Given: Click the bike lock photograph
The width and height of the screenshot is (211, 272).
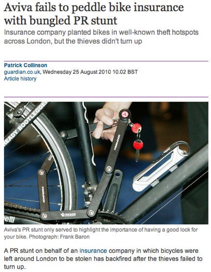Looking at the screenshot, I should (106, 163).
